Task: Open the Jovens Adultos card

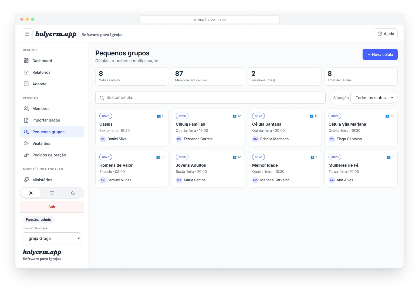Action: pos(208,169)
